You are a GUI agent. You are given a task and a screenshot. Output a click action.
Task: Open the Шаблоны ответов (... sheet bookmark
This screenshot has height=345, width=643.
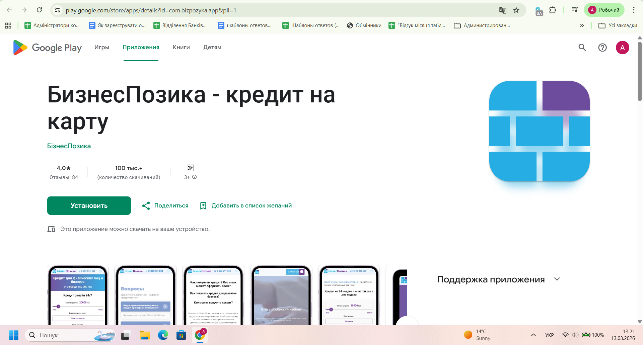(x=311, y=25)
